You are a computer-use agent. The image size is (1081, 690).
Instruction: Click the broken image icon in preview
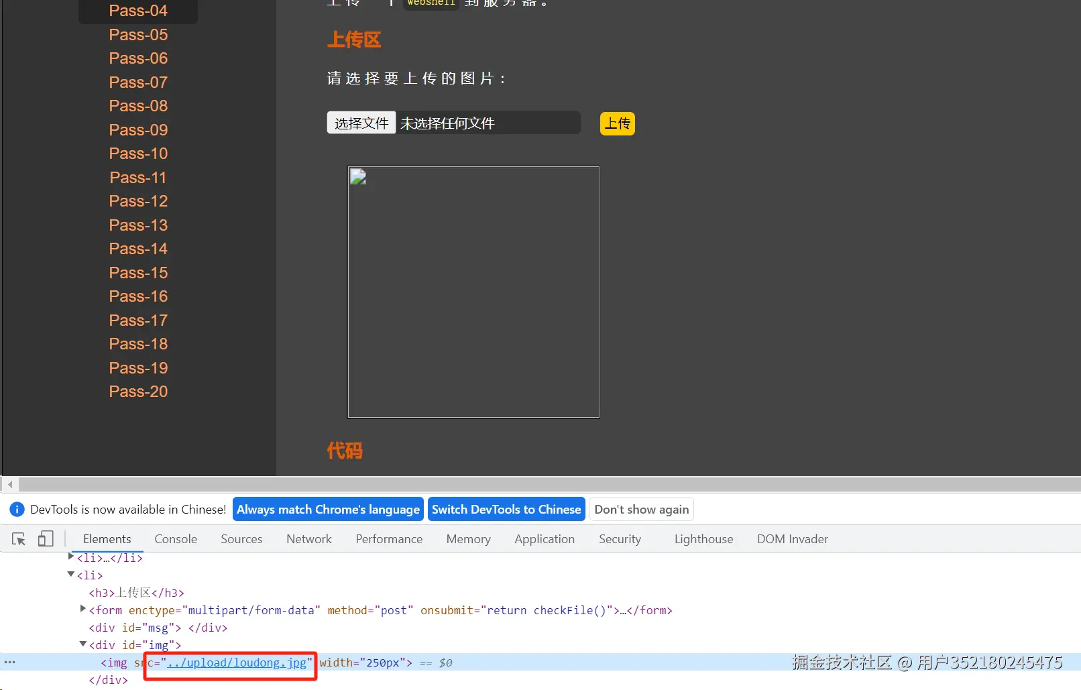click(359, 177)
